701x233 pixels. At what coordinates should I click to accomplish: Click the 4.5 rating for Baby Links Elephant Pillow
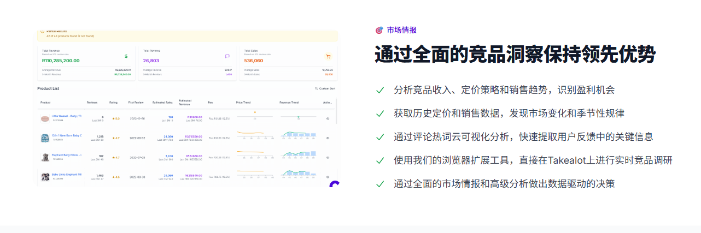pyautogui.click(x=116, y=177)
